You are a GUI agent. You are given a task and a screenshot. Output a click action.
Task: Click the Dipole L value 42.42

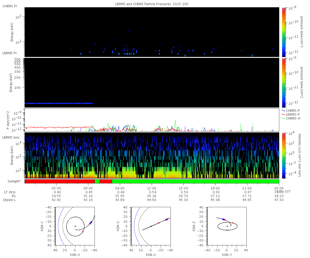56,200
